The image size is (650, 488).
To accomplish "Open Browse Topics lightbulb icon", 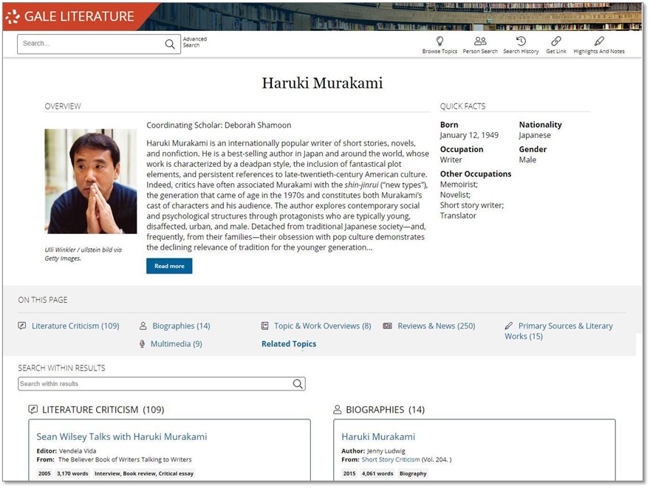I will 439,41.
